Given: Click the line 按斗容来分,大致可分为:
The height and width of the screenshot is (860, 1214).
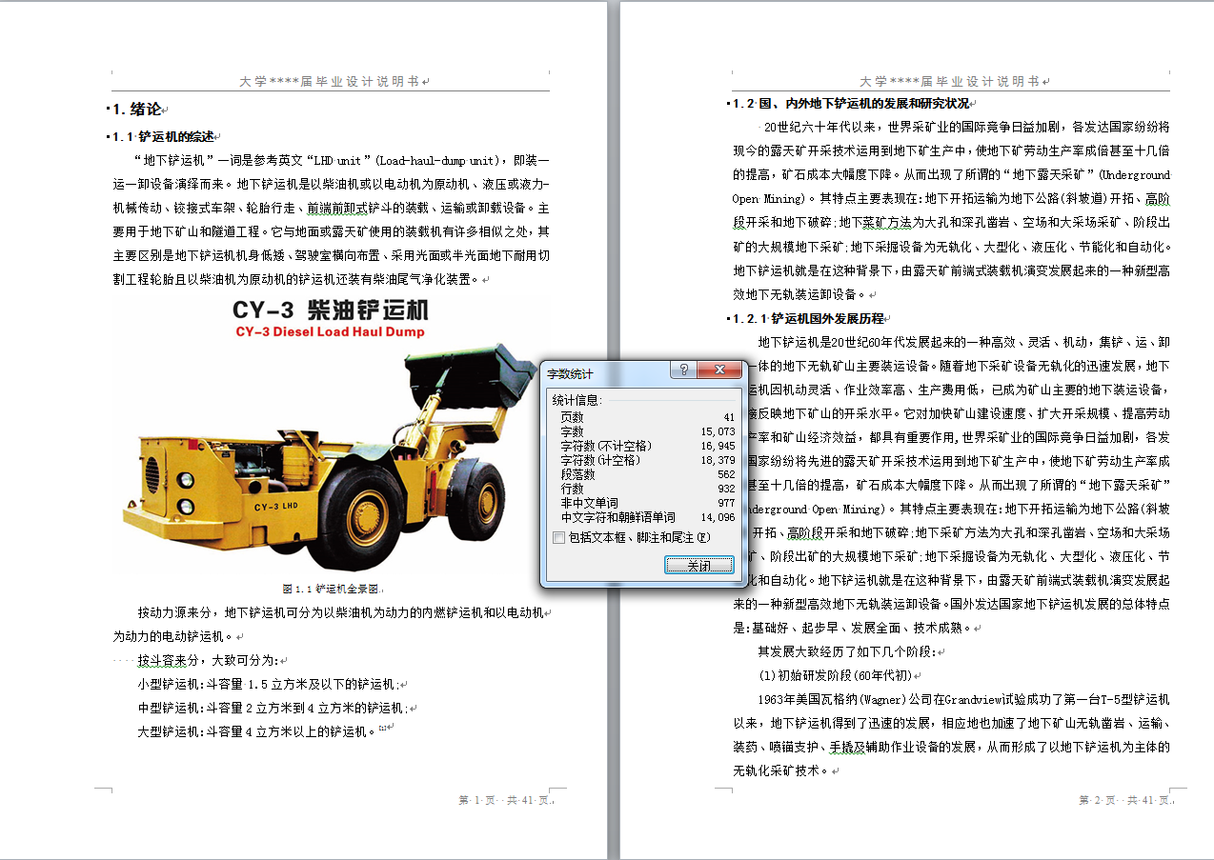Looking at the screenshot, I should coord(208,660).
